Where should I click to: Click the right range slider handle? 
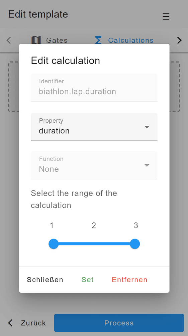(135, 244)
